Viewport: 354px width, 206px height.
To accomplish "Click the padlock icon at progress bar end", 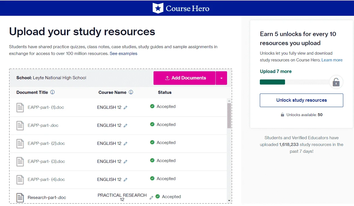I will tap(336, 82).
